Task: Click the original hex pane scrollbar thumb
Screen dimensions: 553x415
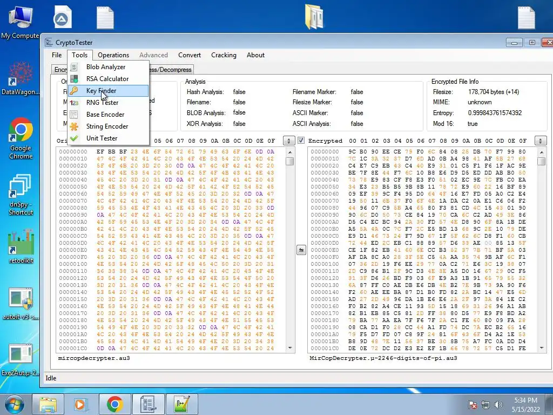Action: (290, 161)
